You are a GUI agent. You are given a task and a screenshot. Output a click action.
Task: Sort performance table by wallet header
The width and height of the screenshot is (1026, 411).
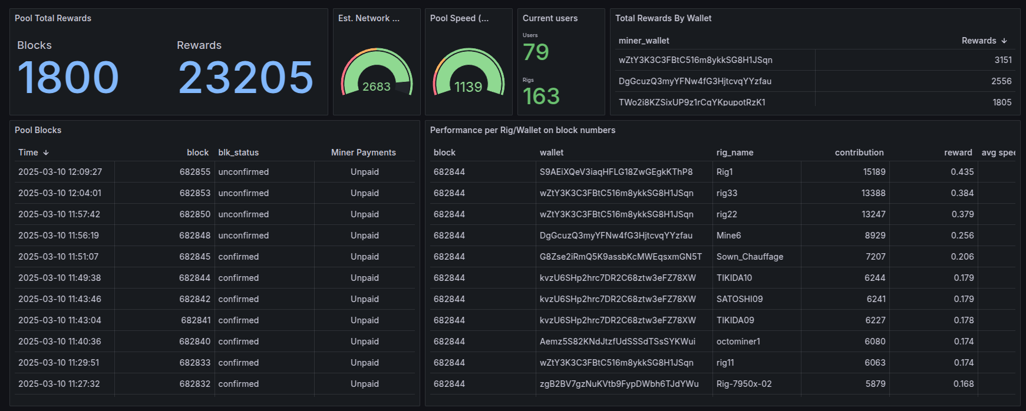click(552, 153)
